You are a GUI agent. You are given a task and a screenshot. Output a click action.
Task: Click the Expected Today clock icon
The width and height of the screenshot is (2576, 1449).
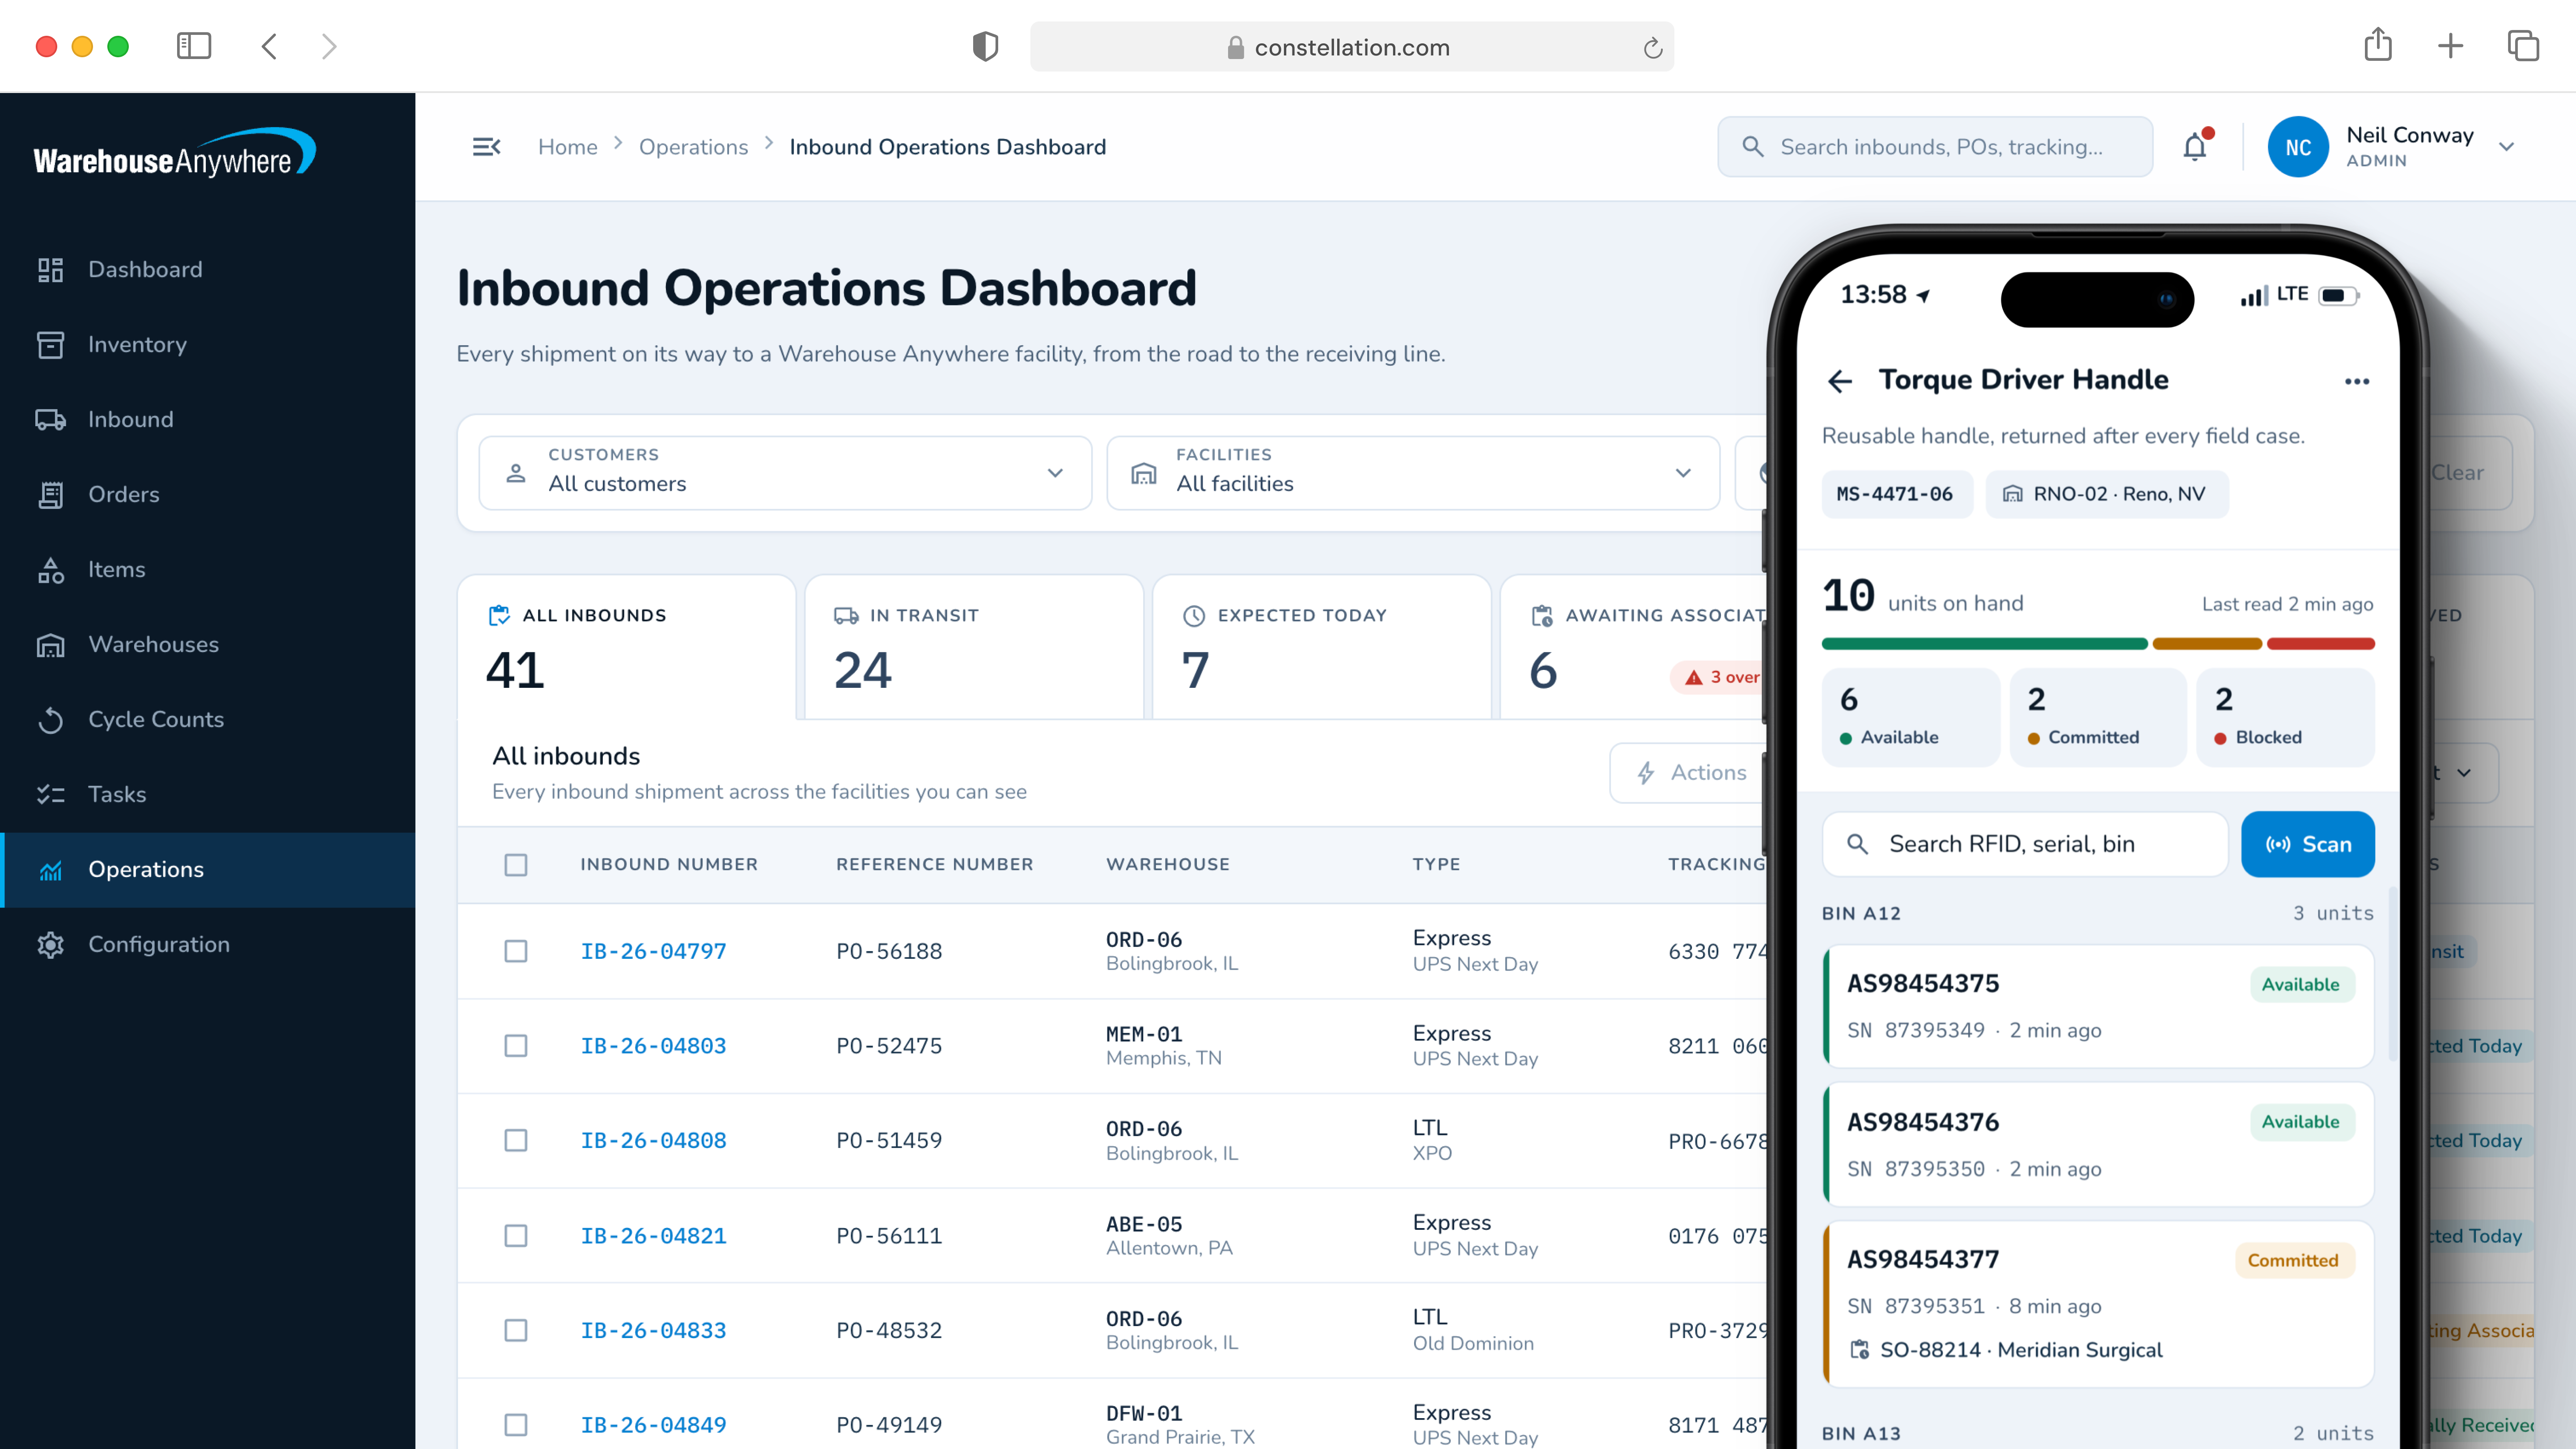tap(1194, 616)
